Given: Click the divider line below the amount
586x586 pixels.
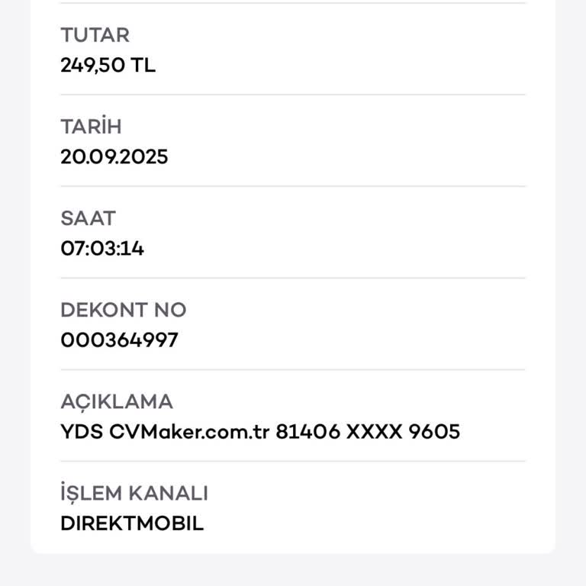Looking at the screenshot, I should tap(293, 95).
